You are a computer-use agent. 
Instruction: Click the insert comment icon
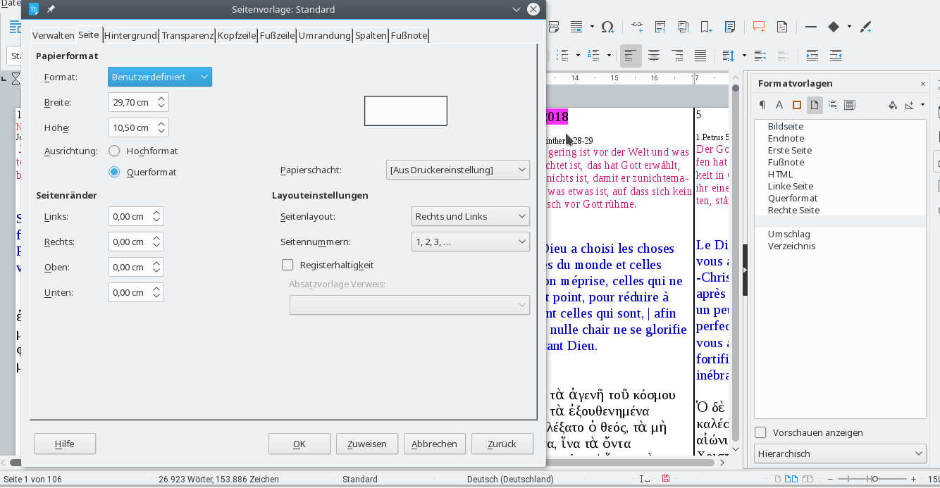point(758,27)
